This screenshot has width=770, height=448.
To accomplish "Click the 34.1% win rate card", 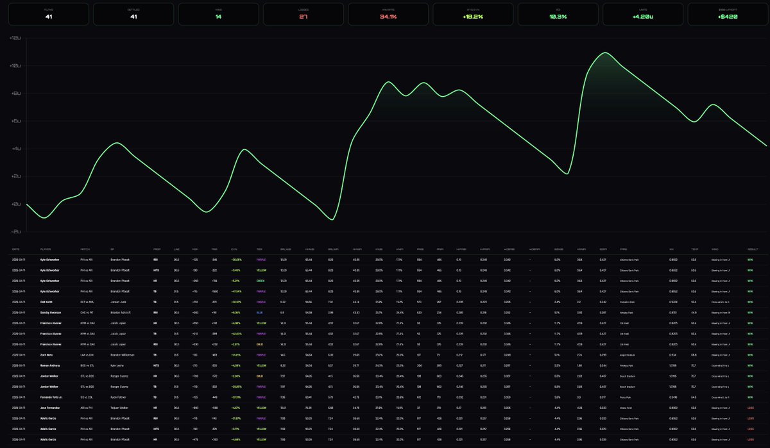I will [388, 14].
